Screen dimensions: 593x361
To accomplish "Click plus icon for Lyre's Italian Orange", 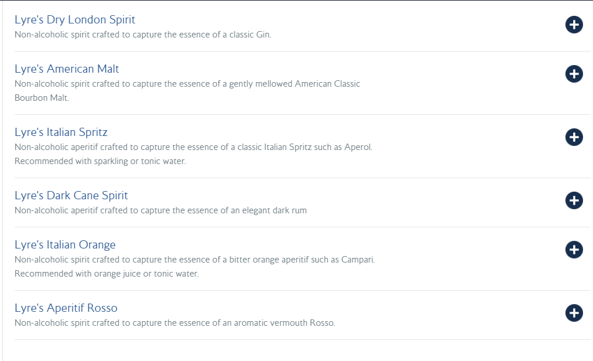I will point(574,250).
